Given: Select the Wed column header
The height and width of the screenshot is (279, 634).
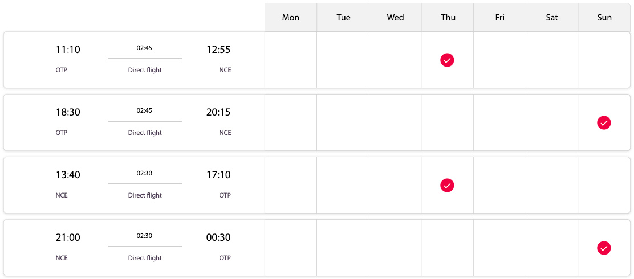Looking at the screenshot, I should pos(396,17).
